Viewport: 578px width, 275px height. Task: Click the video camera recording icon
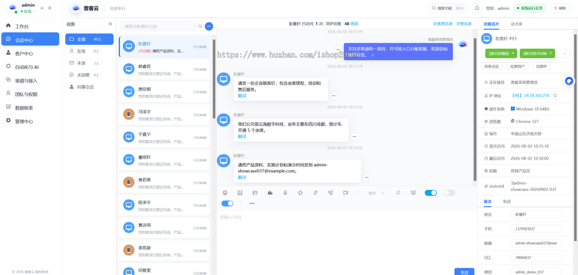pos(270,193)
